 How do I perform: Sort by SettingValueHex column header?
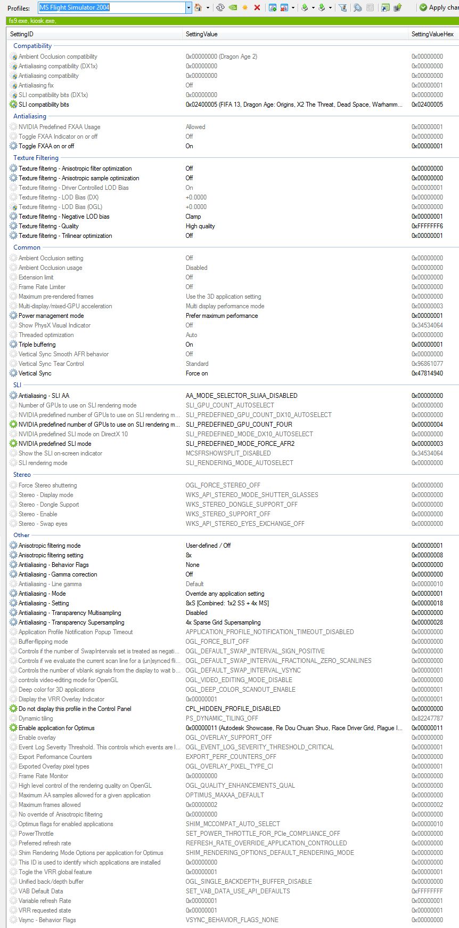click(x=433, y=34)
